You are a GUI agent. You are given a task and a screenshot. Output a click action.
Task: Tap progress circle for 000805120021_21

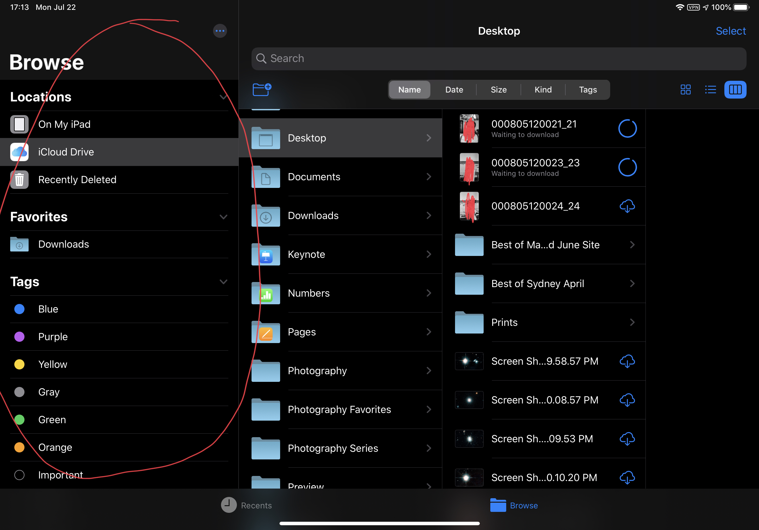tap(627, 128)
